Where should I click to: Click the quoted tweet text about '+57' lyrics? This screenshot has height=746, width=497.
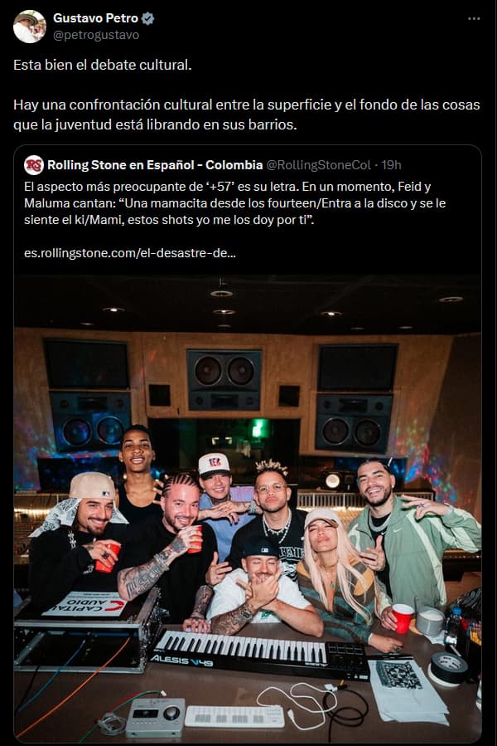coord(234,203)
